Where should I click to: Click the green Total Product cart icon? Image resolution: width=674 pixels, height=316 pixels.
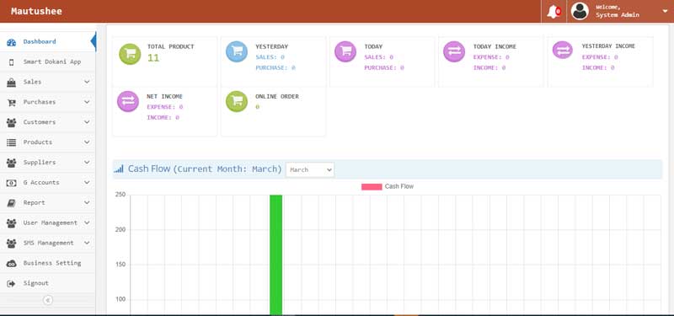coord(130,54)
